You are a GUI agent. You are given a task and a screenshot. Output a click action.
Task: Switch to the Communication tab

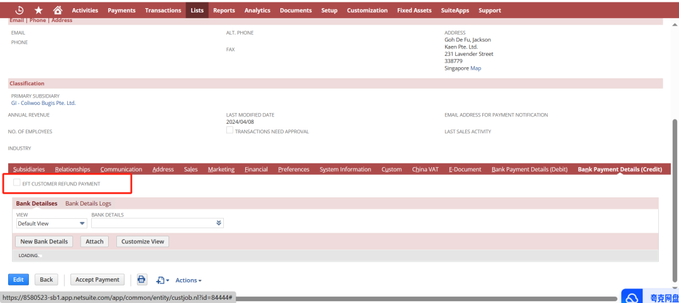(x=121, y=169)
